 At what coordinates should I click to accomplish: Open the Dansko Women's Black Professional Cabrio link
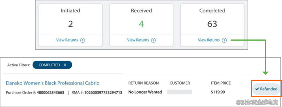pos(53,83)
